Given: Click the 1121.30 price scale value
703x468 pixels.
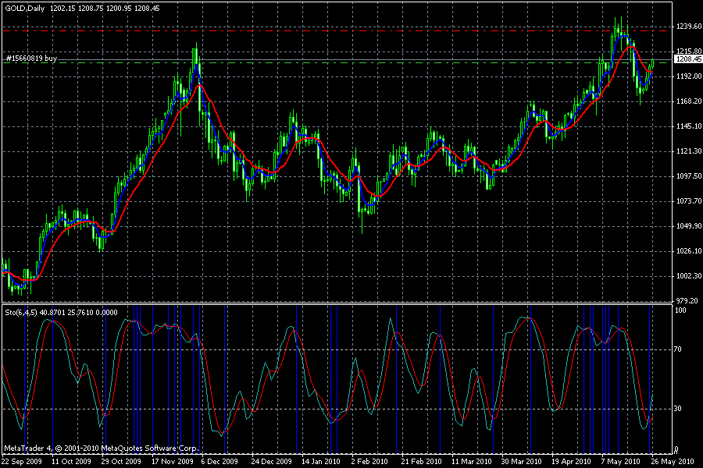Looking at the screenshot, I should [x=689, y=151].
